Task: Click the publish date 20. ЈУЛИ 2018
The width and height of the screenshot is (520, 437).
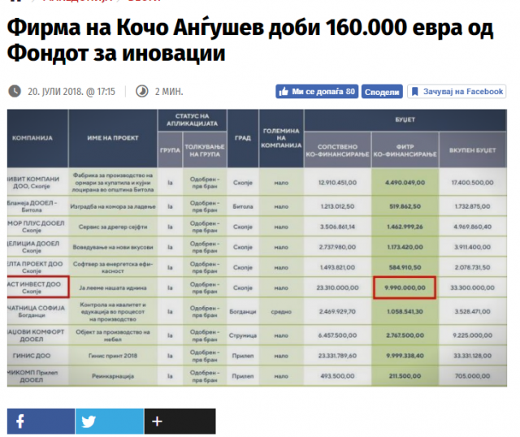Action: (72, 92)
